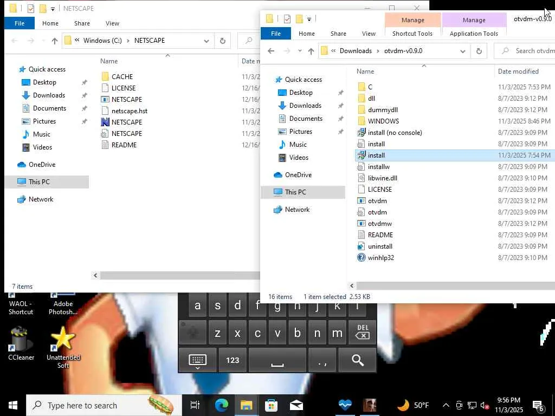The width and height of the screenshot is (555, 416).
Task: Open the notification center icon
Action: tap(538, 405)
